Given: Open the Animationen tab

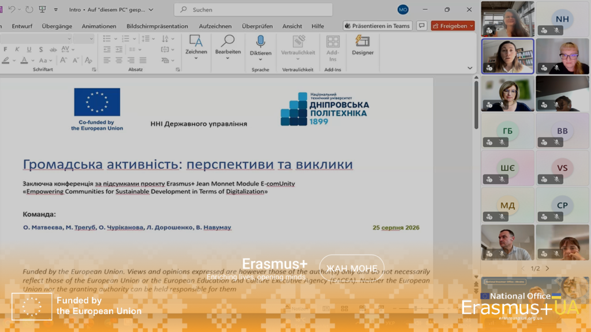Looking at the screenshot, I should 99,26.
